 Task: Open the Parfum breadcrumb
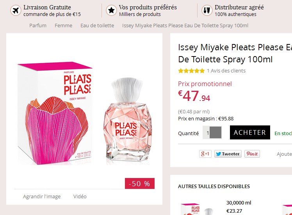38,26
